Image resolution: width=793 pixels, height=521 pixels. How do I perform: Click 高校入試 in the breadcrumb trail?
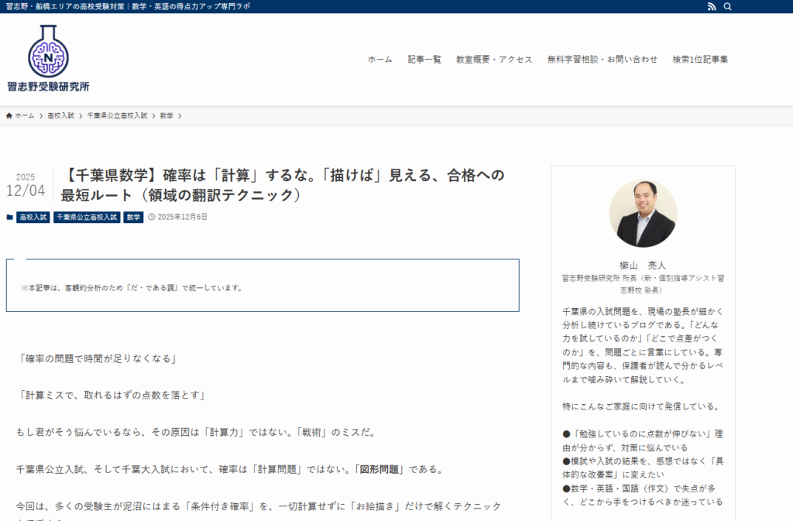tap(60, 115)
